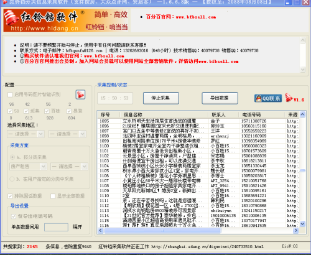Click the red 2145 count in status bar
Viewport: 311px width, 255px height.
[x=32, y=246]
